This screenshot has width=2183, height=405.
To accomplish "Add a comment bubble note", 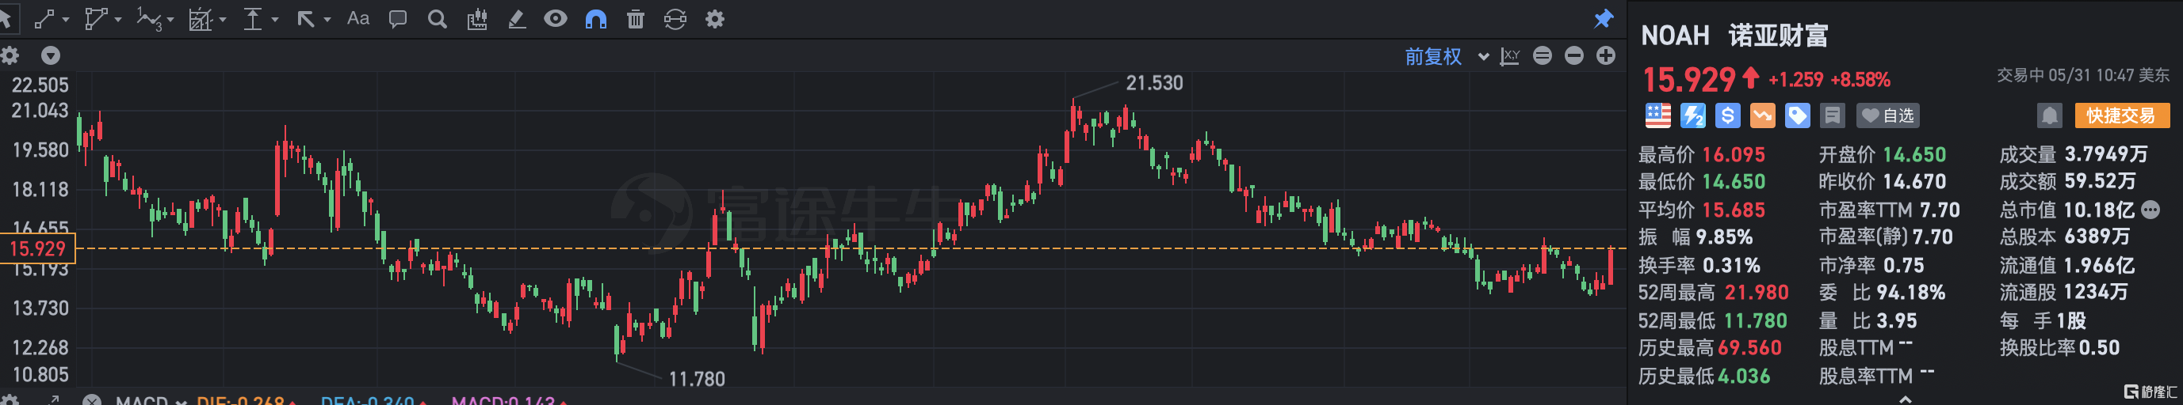I will point(397,19).
